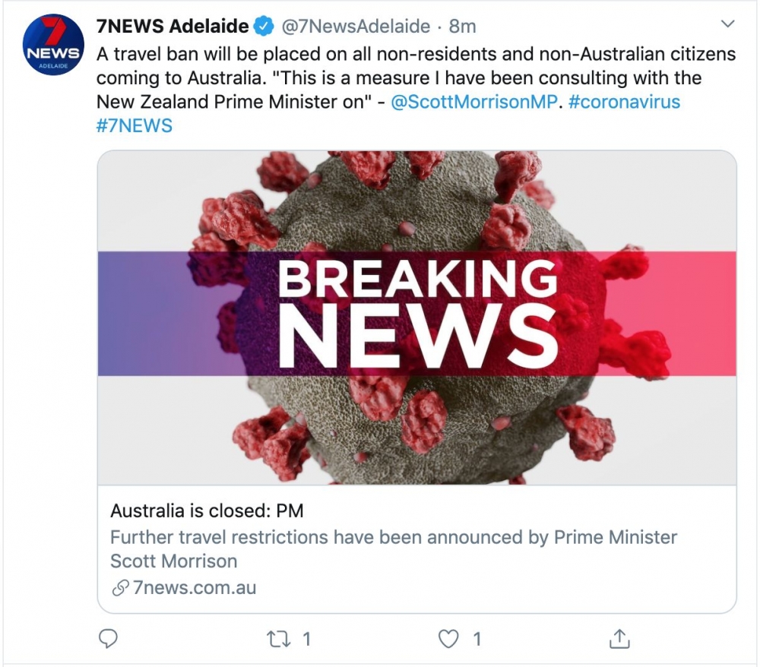Like the tweet with the heart icon
The width and height of the screenshot is (760, 667).
(x=450, y=639)
